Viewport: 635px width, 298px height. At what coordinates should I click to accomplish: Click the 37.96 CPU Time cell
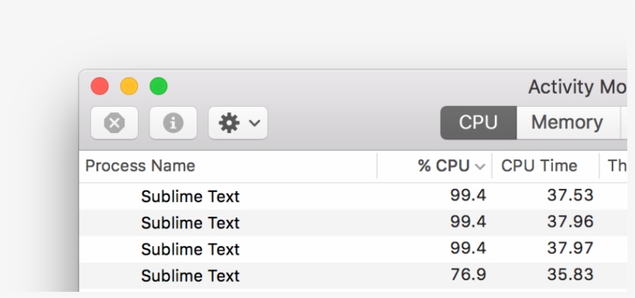click(x=570, y=221)
